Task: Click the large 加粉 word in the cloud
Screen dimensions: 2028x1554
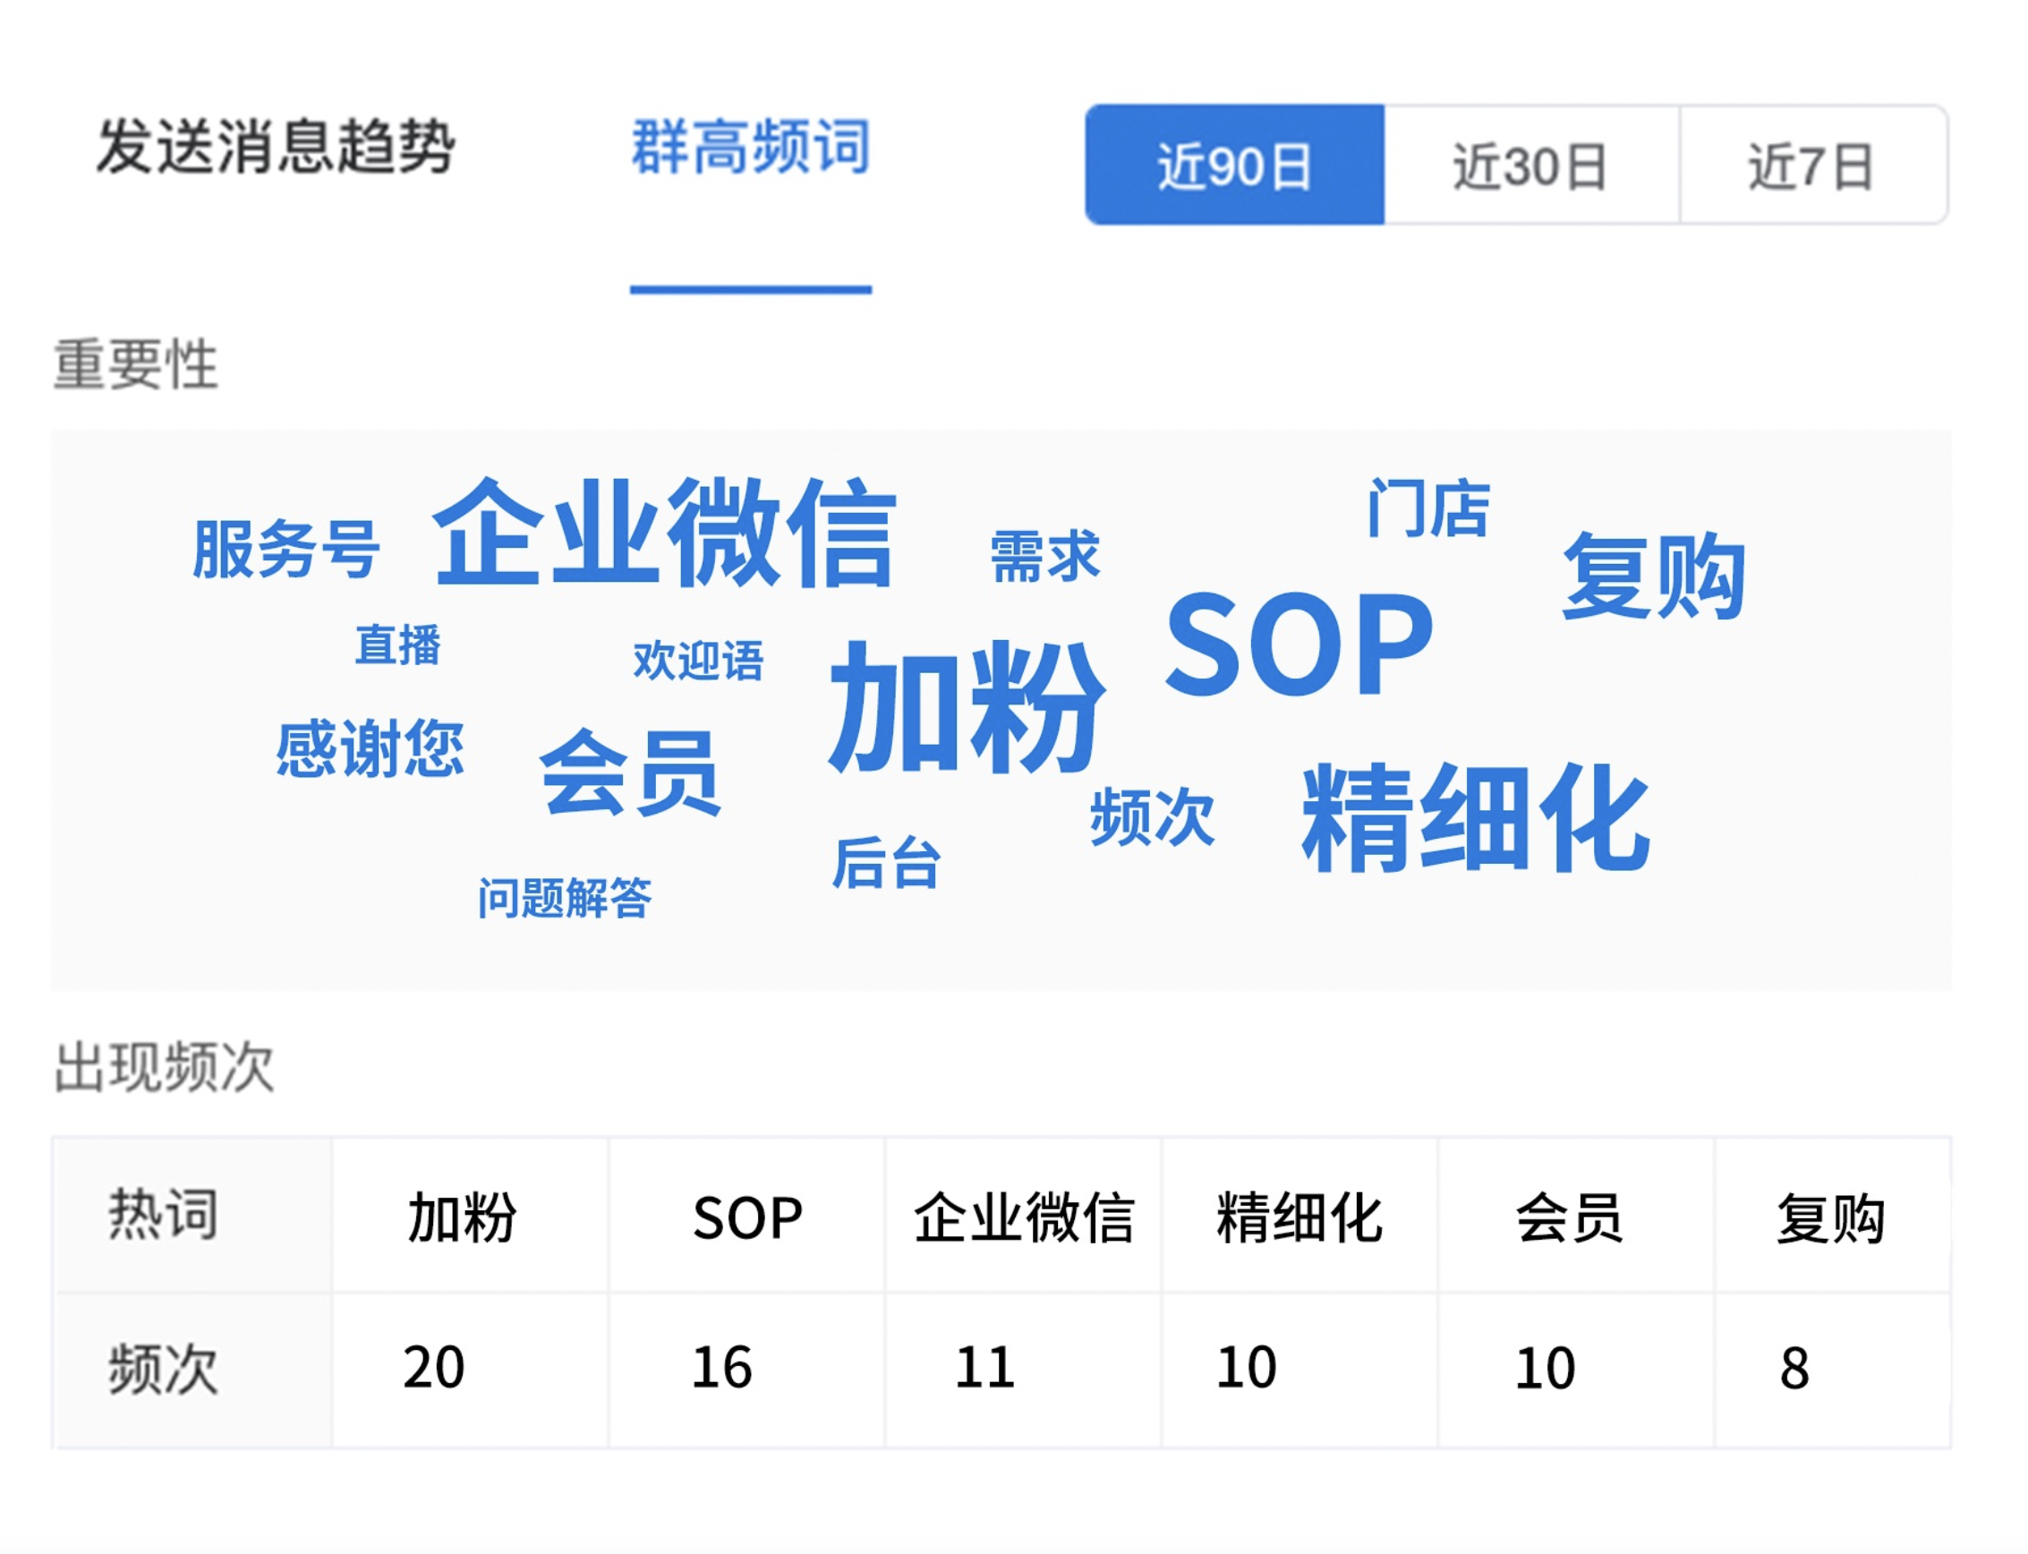Action: pyautogui.click(x=967, y=706)
